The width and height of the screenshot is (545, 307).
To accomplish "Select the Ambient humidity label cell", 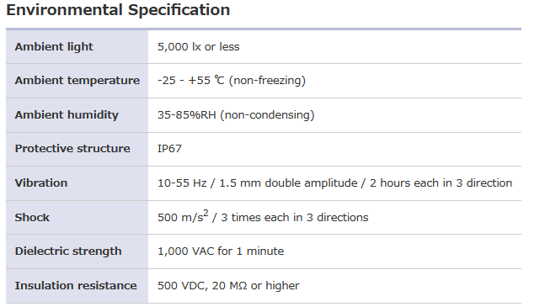I will click(x=77, y=115).
